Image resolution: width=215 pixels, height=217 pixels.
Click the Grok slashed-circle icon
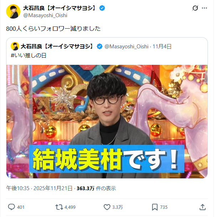coord(195,8)
